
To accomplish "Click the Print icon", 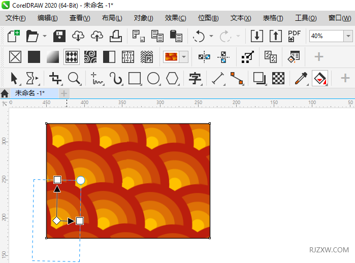I will pos(115,36).
